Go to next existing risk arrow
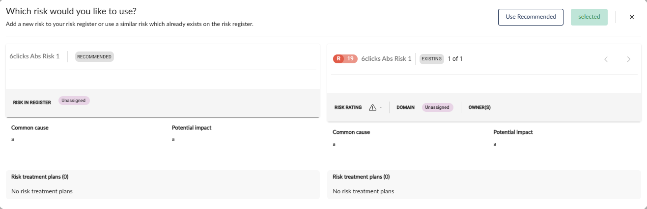647x209 pixels. coord(629,59)
